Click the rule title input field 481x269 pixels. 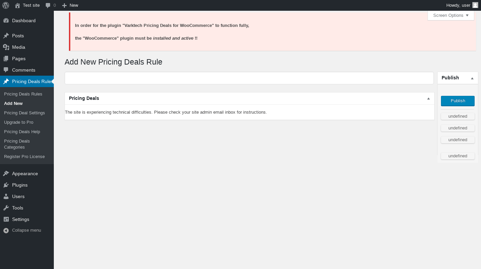249,78
